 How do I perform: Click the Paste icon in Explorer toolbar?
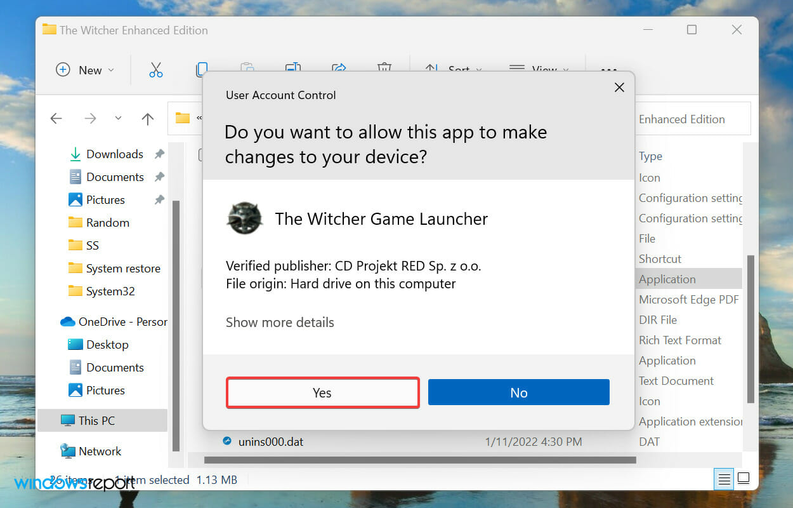(x=247, y=69)
